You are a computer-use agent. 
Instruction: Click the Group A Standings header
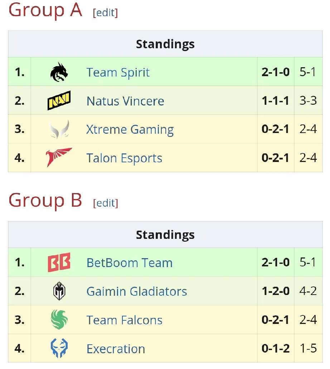click(x=165, y=44)
